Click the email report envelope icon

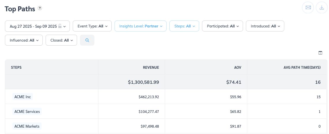[308, 8]
